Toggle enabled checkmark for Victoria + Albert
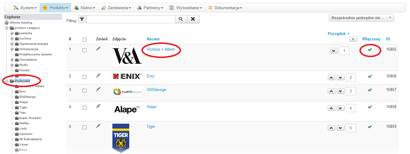This screenshot has width=410, height=154. (370, 49)
